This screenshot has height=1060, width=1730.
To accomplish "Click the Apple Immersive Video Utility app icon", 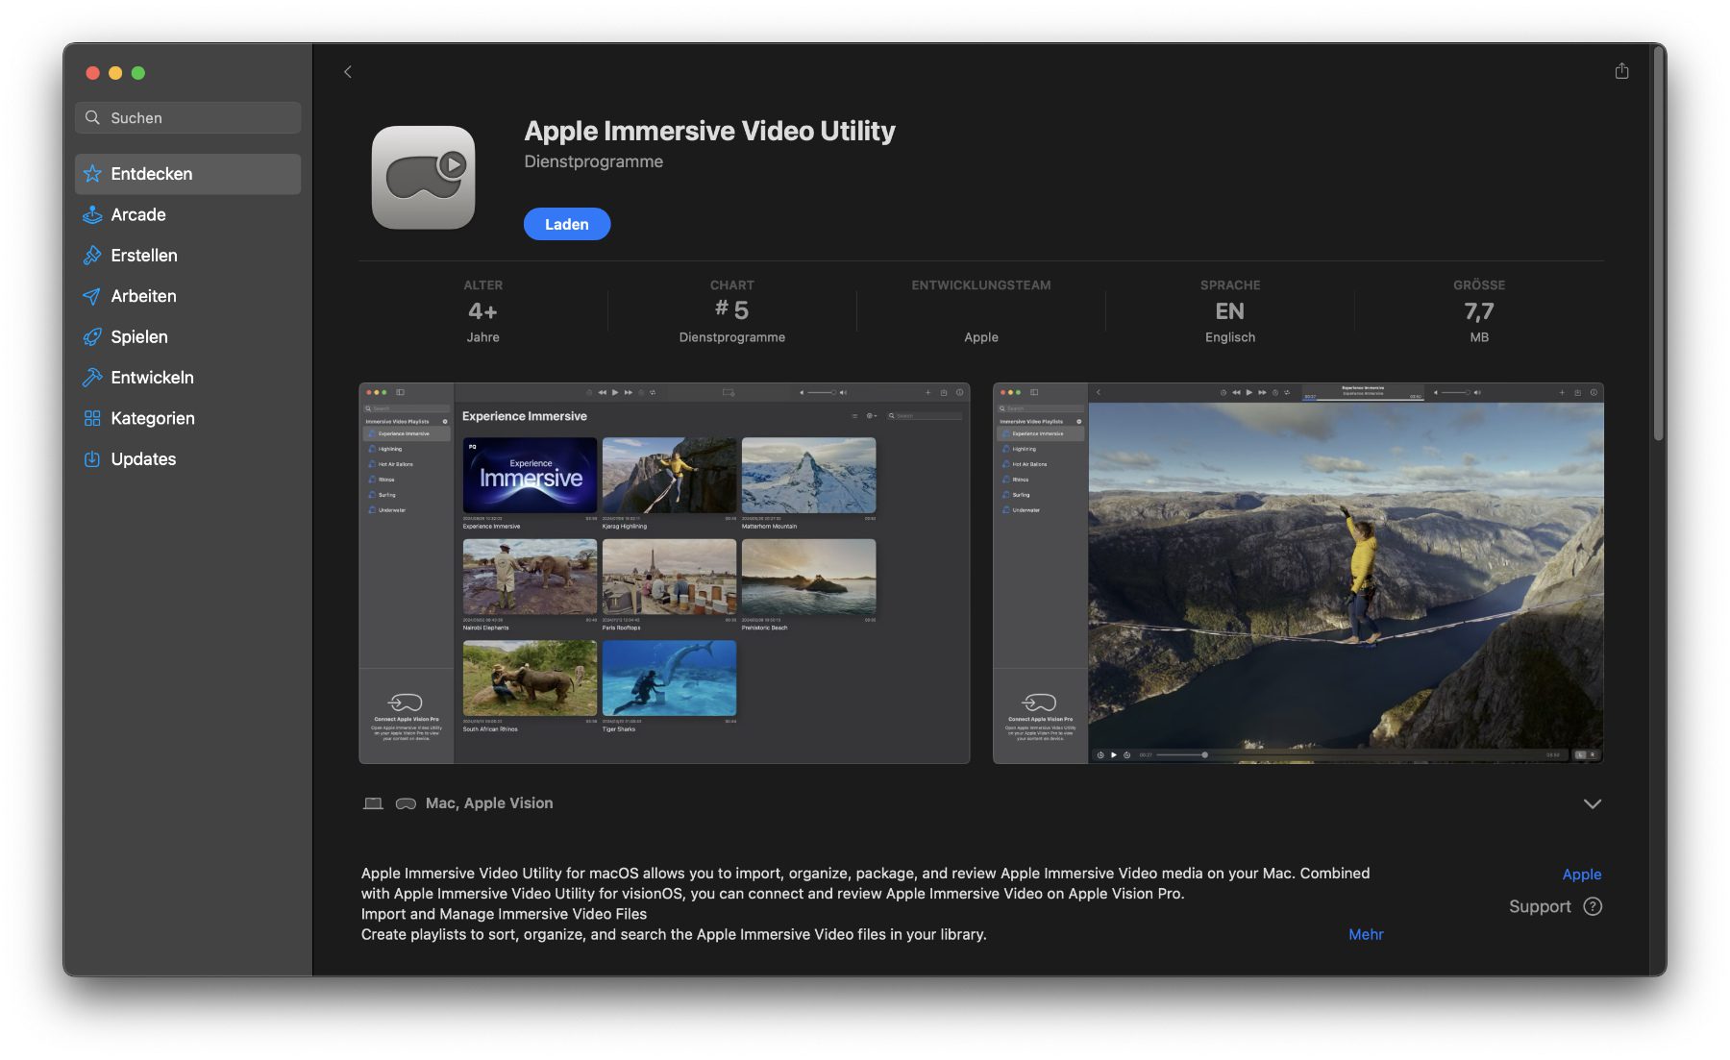I will pos(424,178).
